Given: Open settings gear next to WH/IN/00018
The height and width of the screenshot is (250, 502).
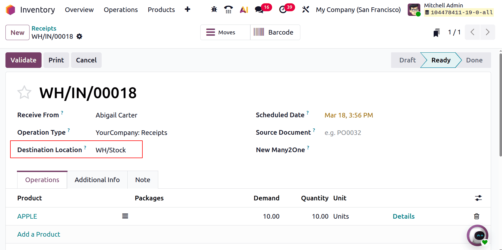Looking at the screenshot, I should [x=79, y=36].
